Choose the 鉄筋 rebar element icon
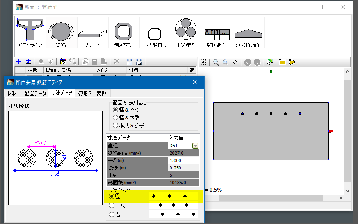358x224 pixels. [x=61, y=33]
